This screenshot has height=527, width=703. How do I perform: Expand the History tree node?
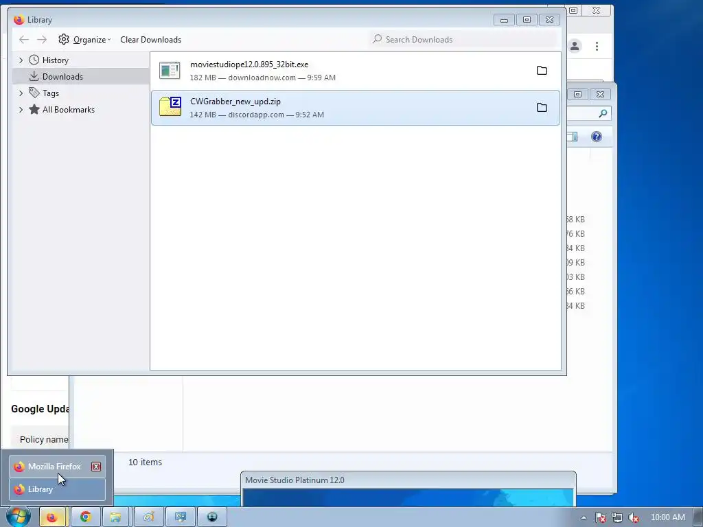pyautogui.click(x=21, y=60)
